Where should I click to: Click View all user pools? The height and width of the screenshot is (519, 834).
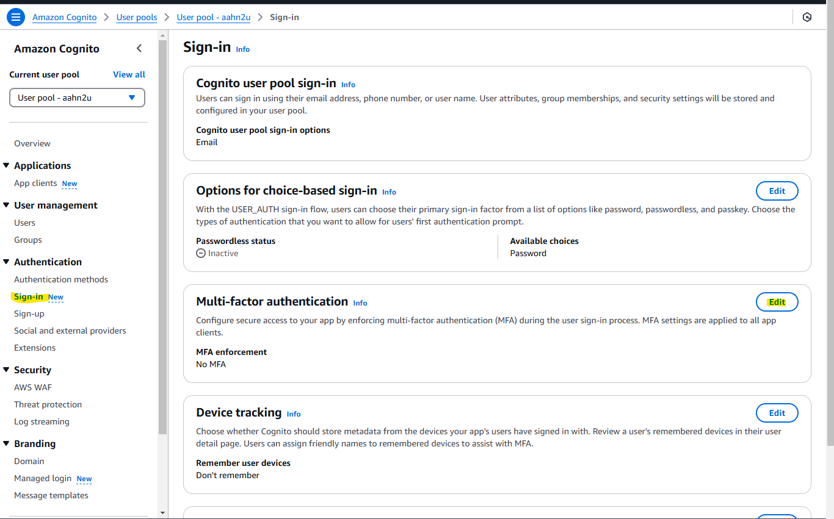pos(129,74)
